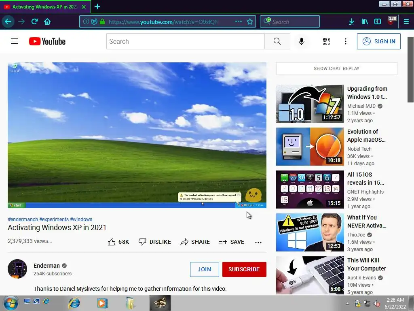The image size is (414, 311).
Task: Click the video player to play
Action: tap(137, 135)
